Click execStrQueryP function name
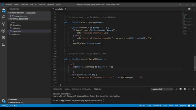 [88, 22]
